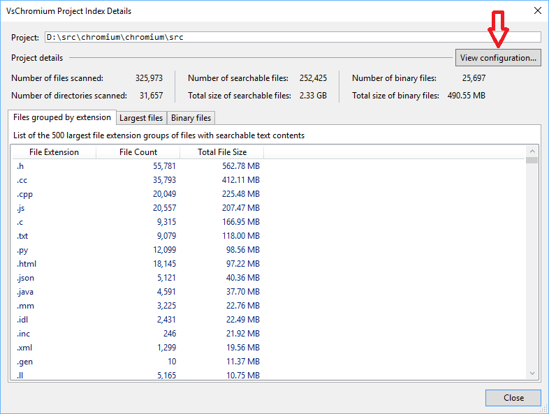Click the 207.47 MB size cell
Viewport: 549px width, 414px height.
[x=241, y=208]
